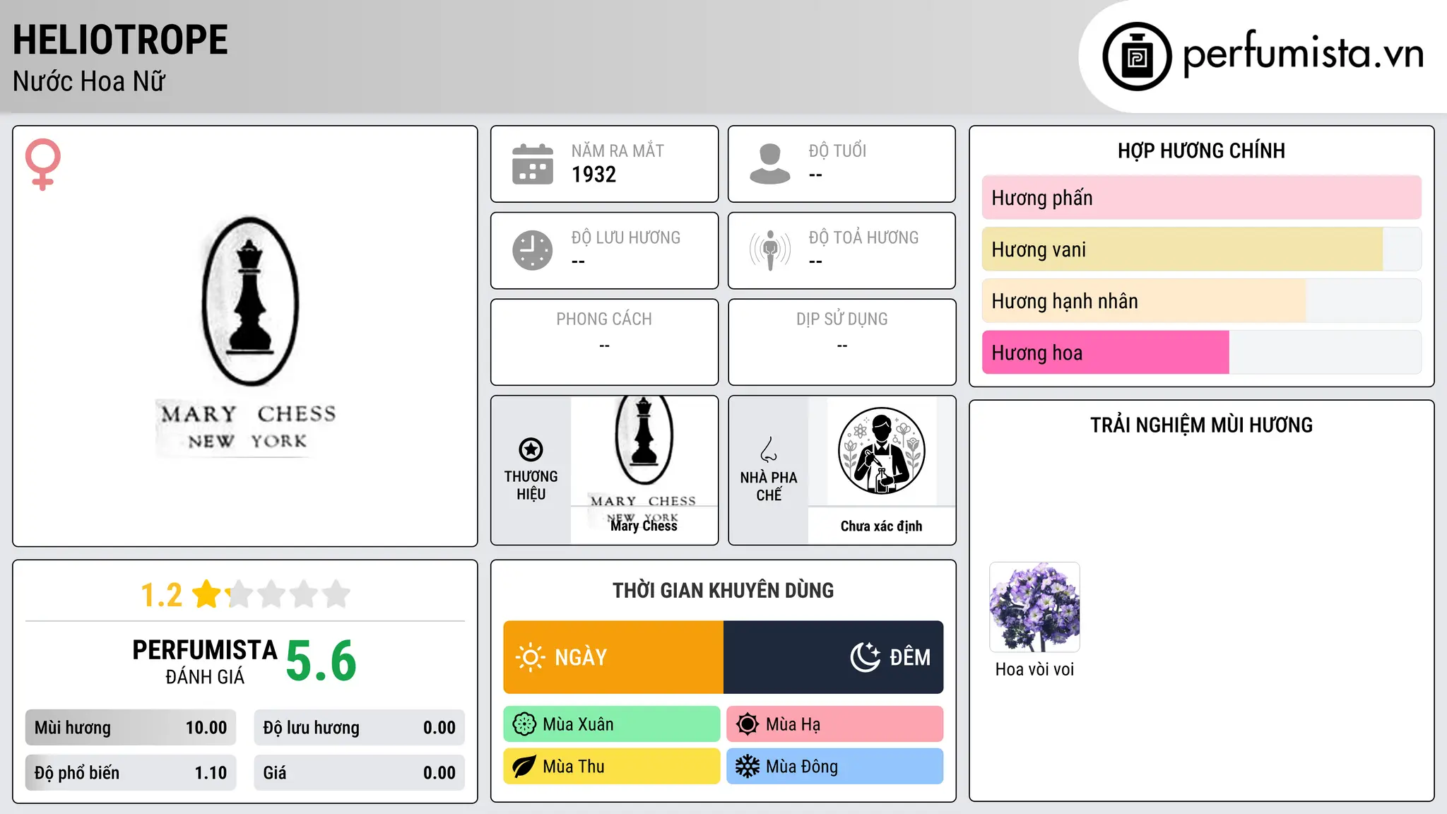Image resolution: width=1447 pixels, height=814 pixels.
Task: Choose the Mùa Xuân season tile
Action: 612,724
